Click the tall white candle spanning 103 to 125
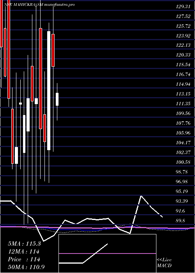 [49, 91]
